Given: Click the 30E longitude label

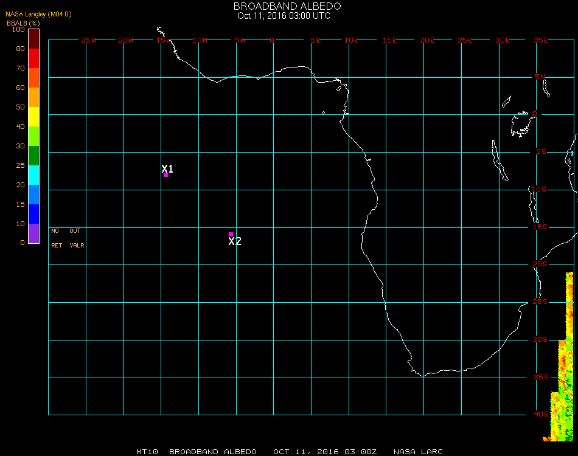Looking at the screenshot, I should pyautogui.click(x=503, y=40).
